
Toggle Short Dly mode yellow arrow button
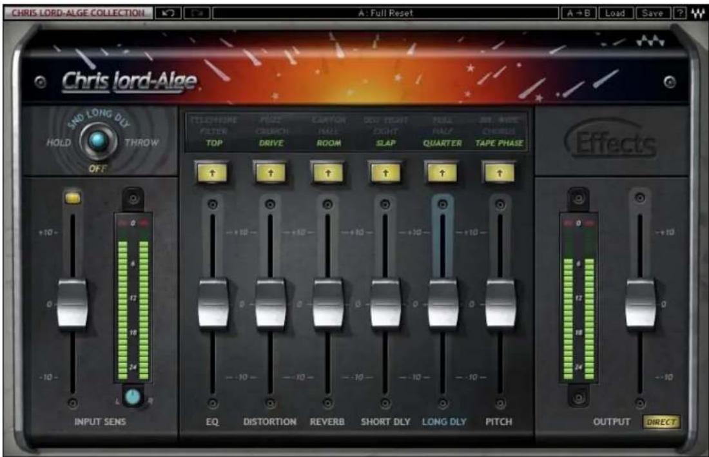[385, 173]
